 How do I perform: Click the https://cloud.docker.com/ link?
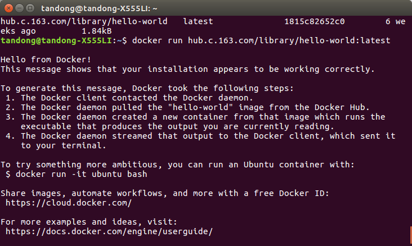69,203
